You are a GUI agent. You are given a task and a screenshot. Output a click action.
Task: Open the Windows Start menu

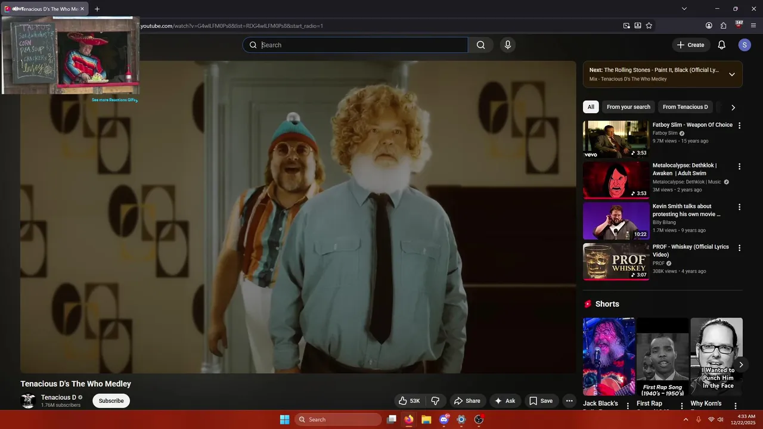(x=284, y=419)
